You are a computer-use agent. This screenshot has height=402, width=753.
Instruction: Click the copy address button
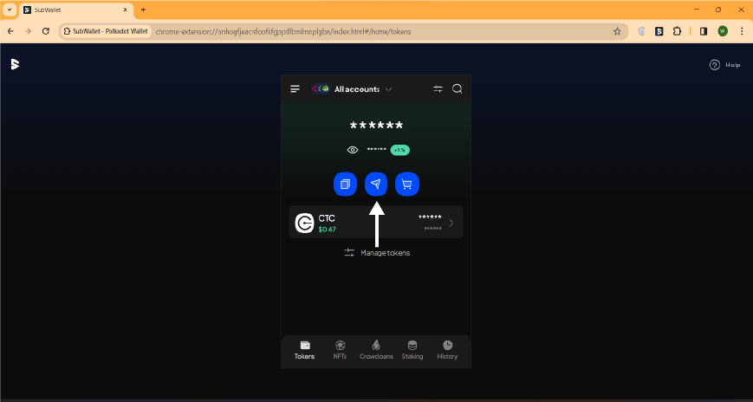pyautogui.click(x=345, y=184)
